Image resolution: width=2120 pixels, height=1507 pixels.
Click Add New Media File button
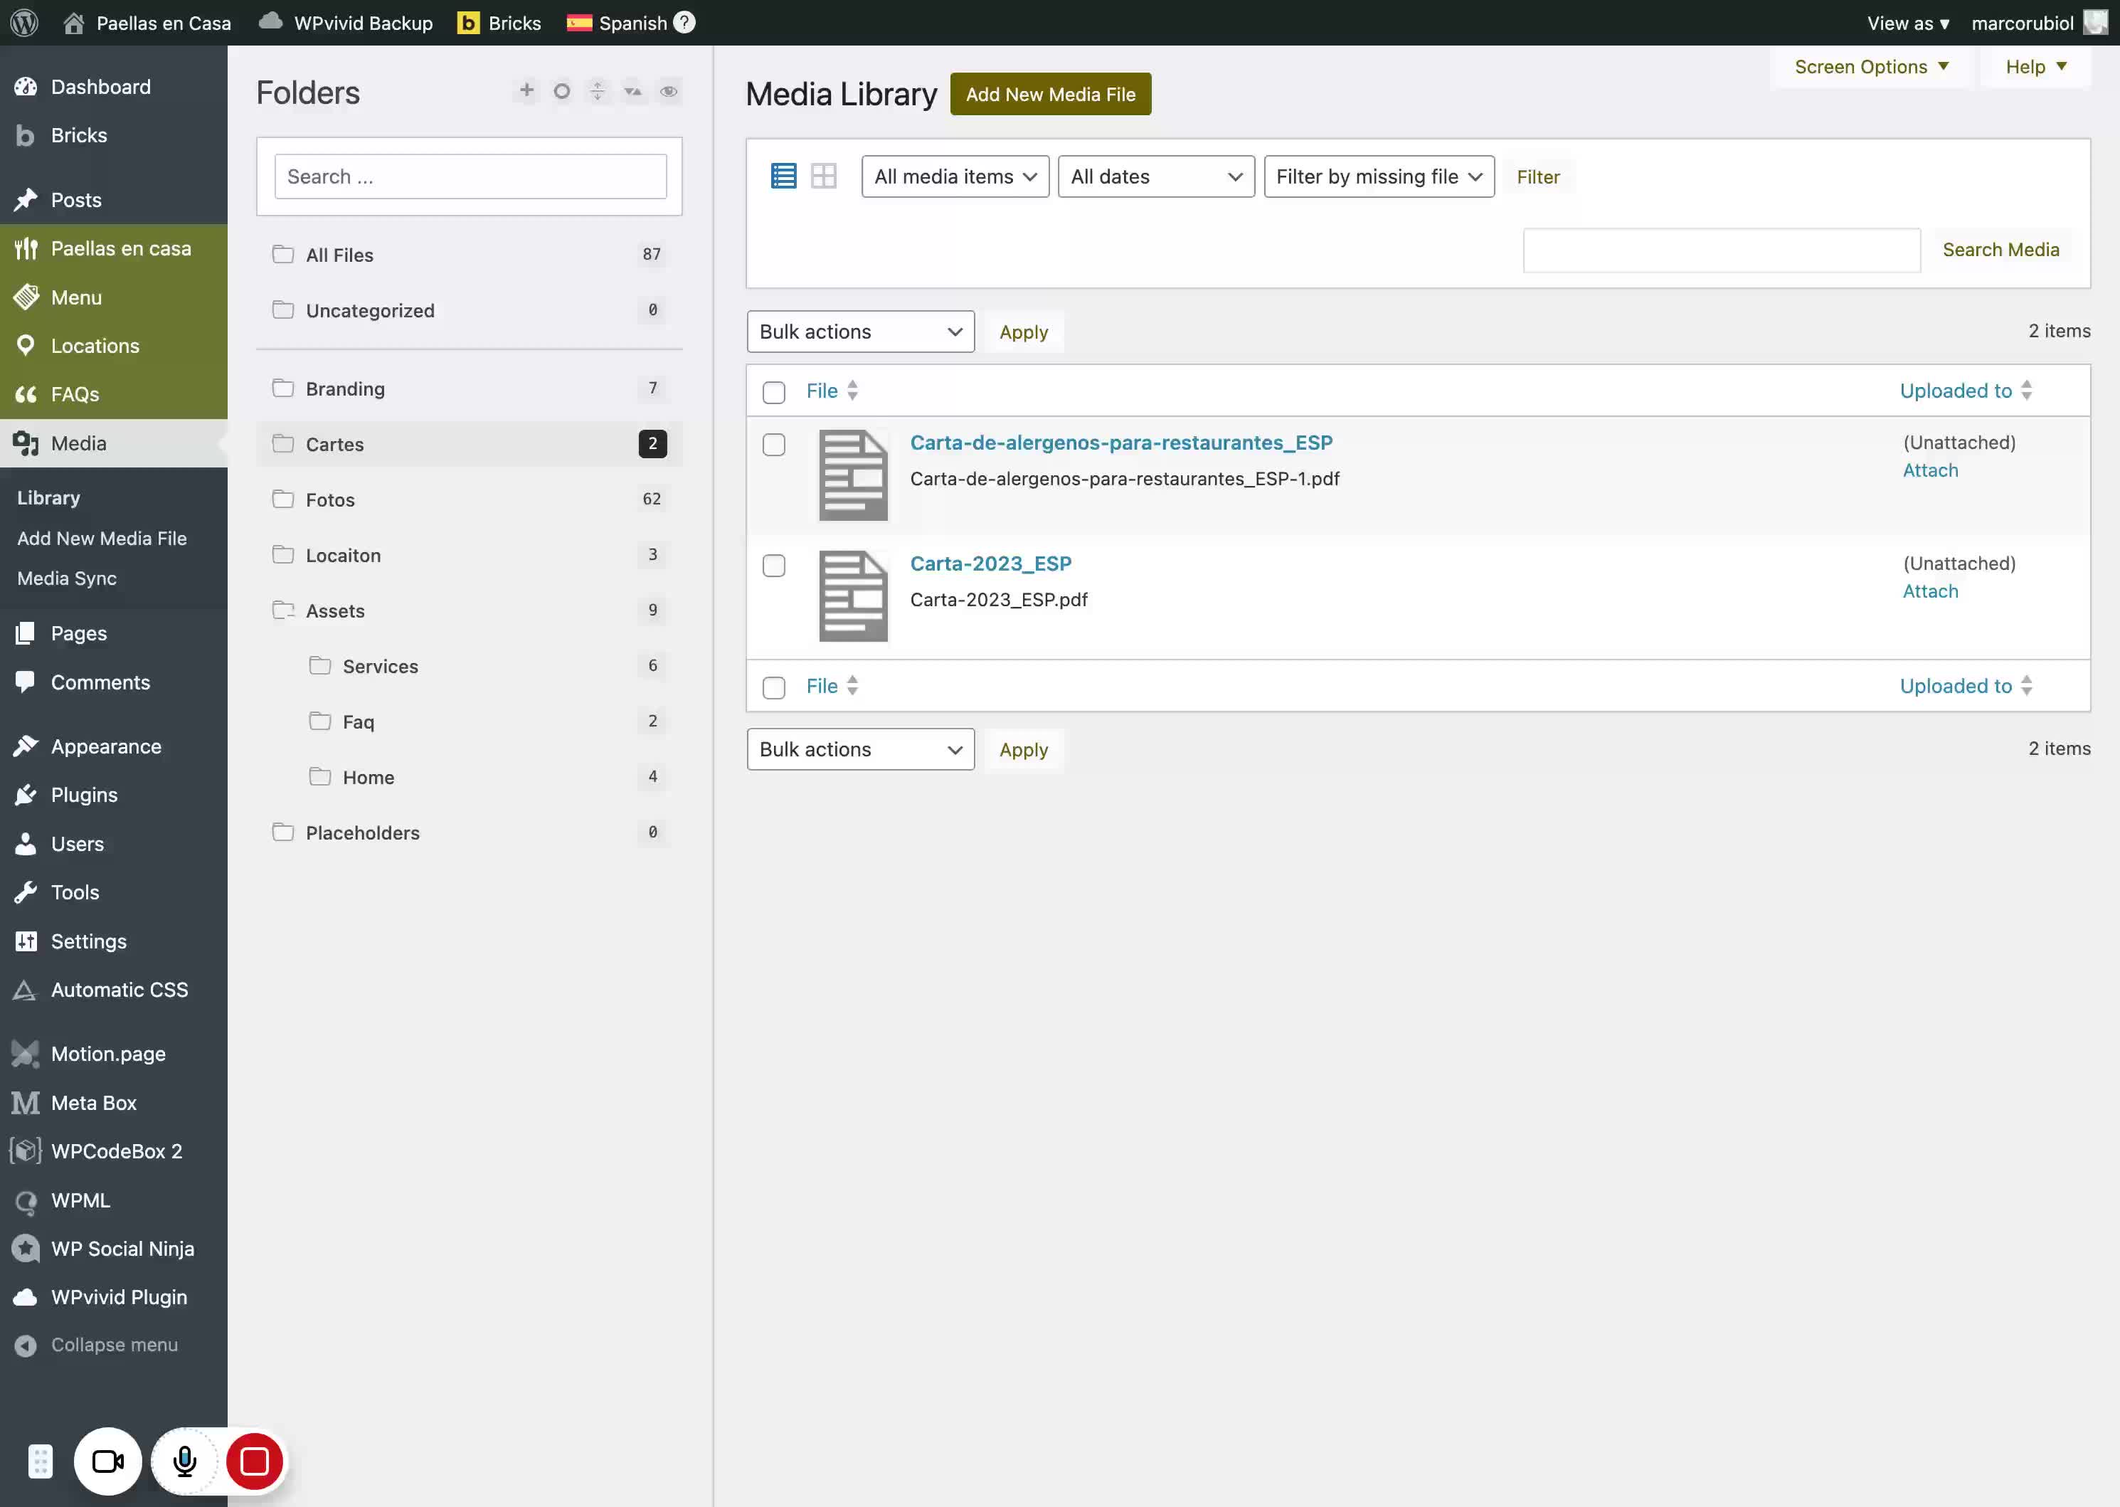1050,94
